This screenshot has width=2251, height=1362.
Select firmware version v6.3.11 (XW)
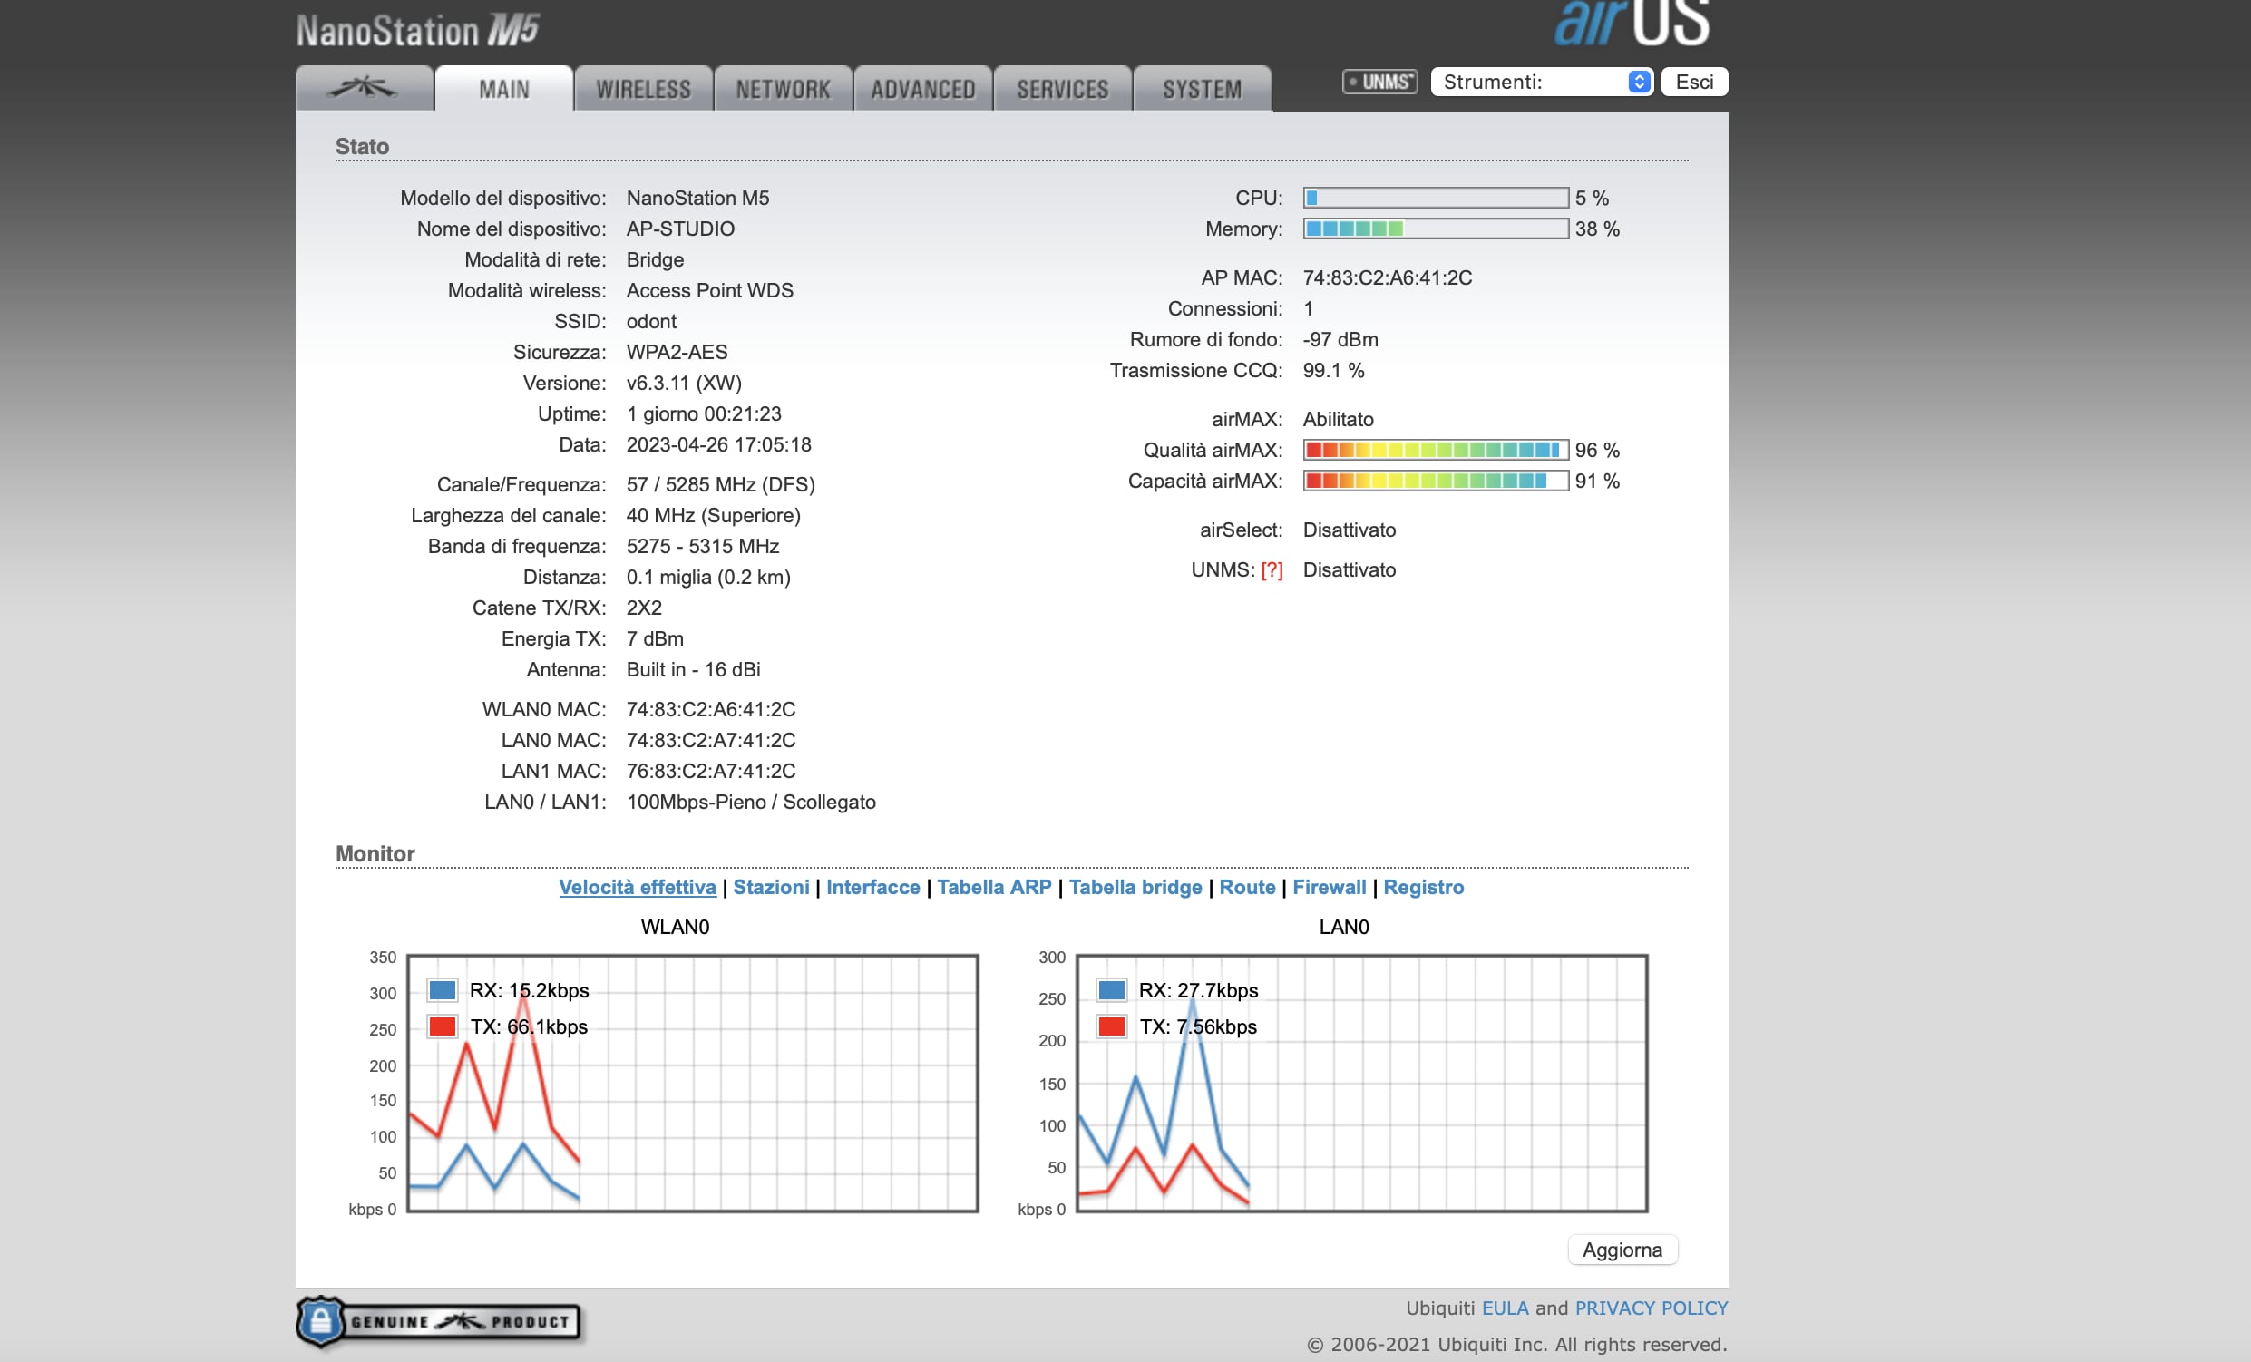(684, 383)
